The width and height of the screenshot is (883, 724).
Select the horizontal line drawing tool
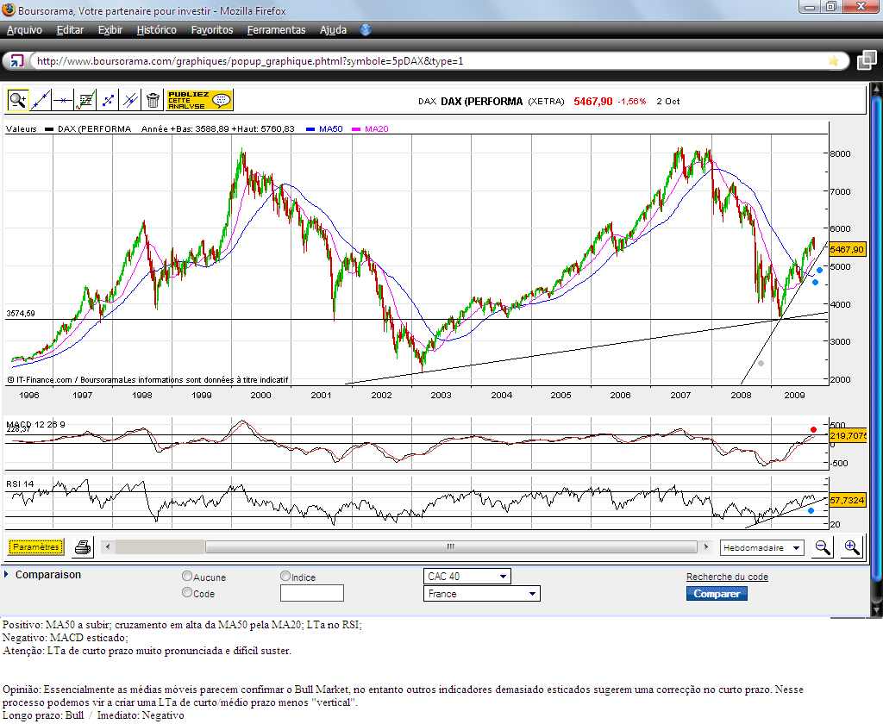coord(62,100)
